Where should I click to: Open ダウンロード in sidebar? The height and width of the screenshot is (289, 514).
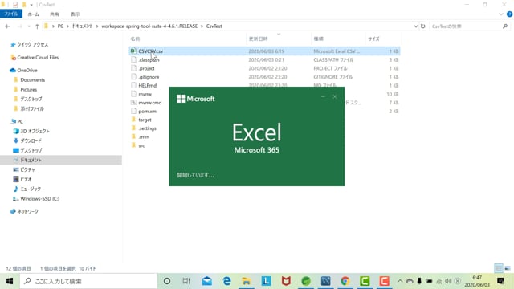31,140
